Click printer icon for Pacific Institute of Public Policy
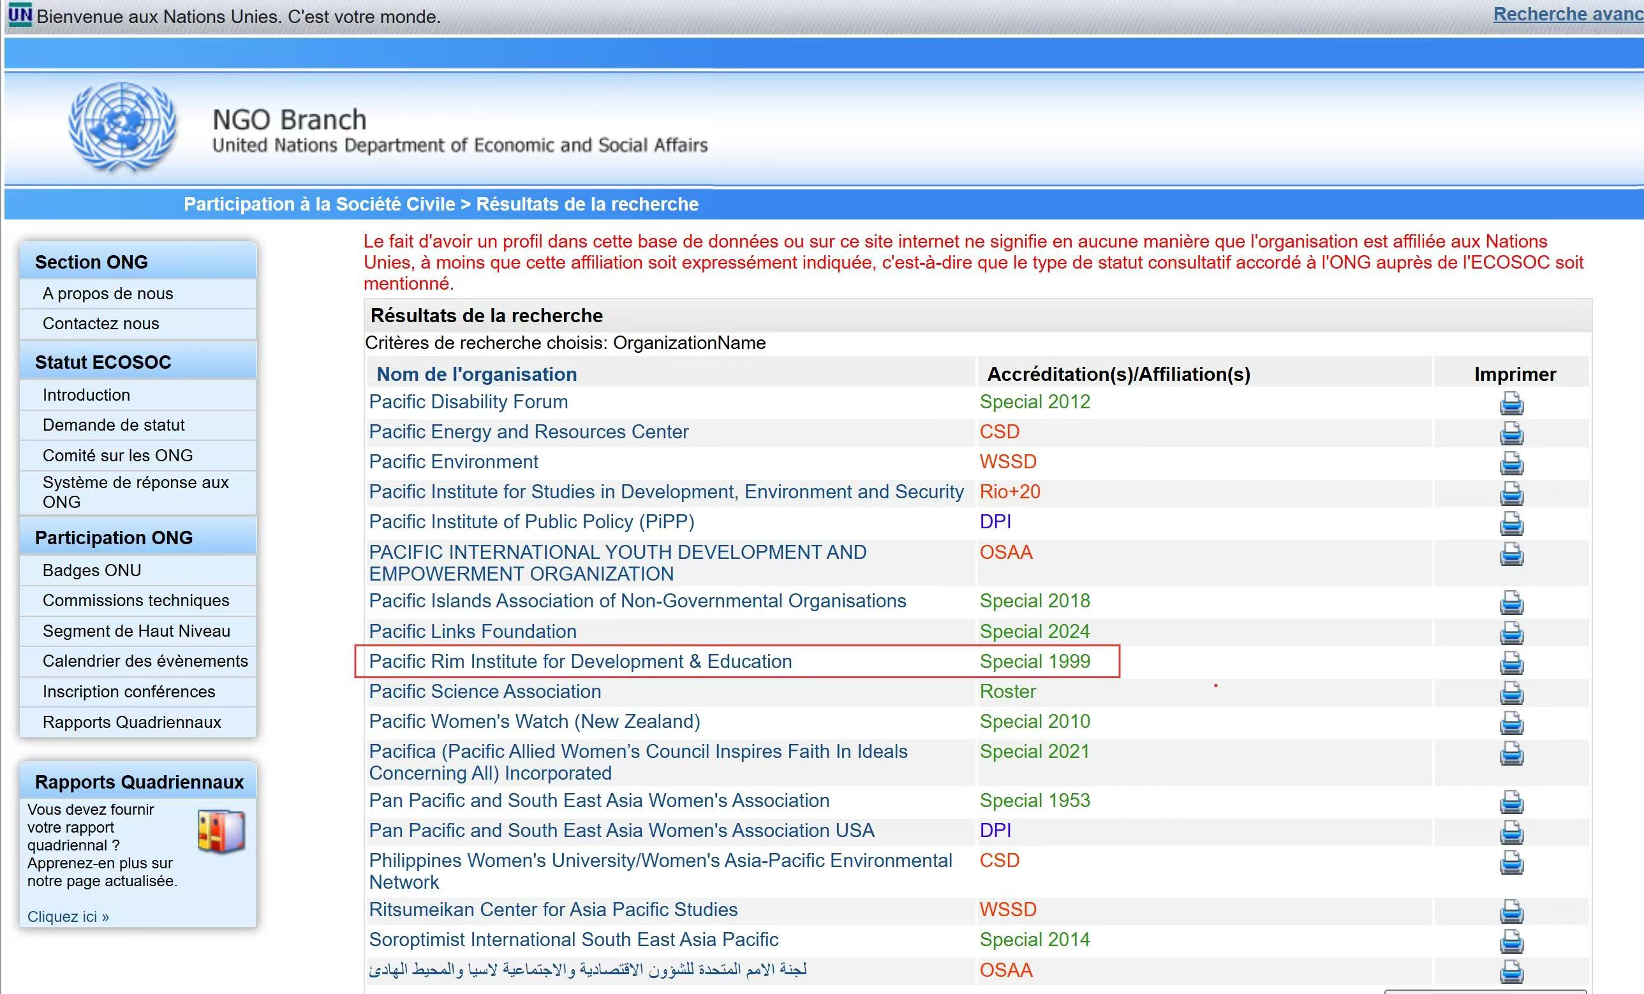This screenshot has width=1644, height=994. (x=1511, y=524)
